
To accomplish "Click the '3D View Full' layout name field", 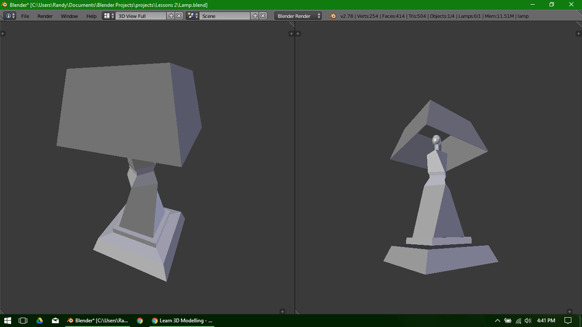I will coord(141,16).
